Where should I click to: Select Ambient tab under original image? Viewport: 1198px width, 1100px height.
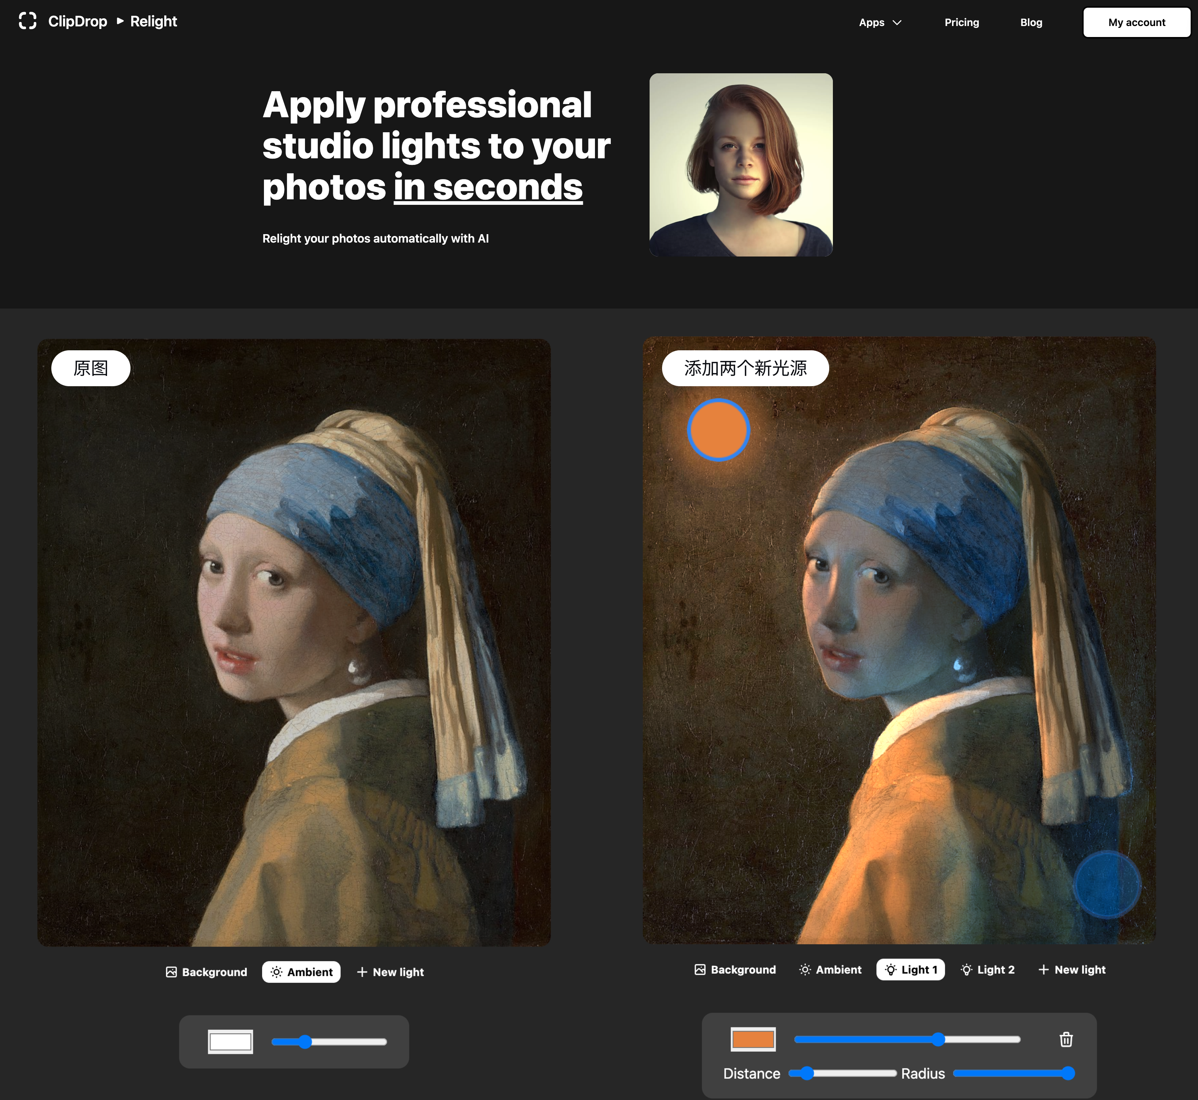pos(301,972)
